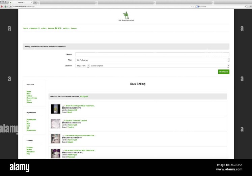Image resolution: width=252 pixels, height=176 pixels.
Task: Open the messages link in site navigation
Action: coord(34,28)
